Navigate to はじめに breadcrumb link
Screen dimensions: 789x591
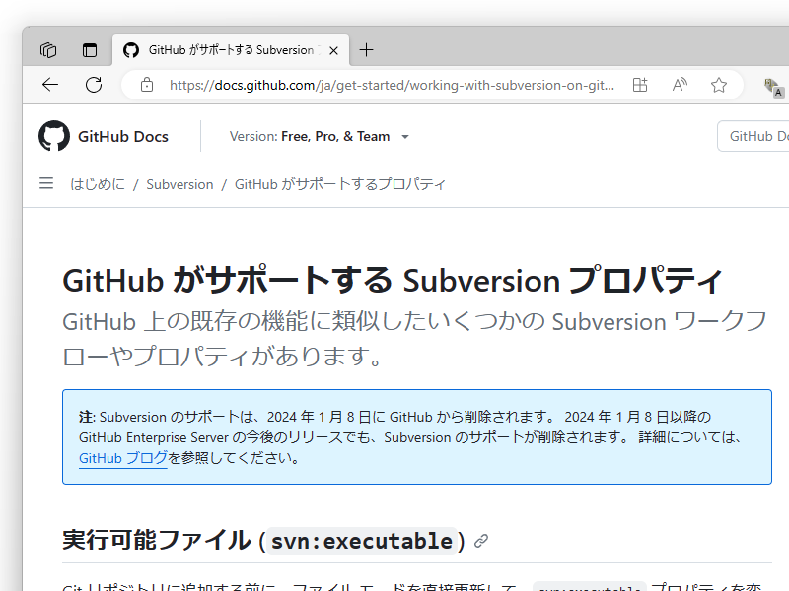coord(98,183)
